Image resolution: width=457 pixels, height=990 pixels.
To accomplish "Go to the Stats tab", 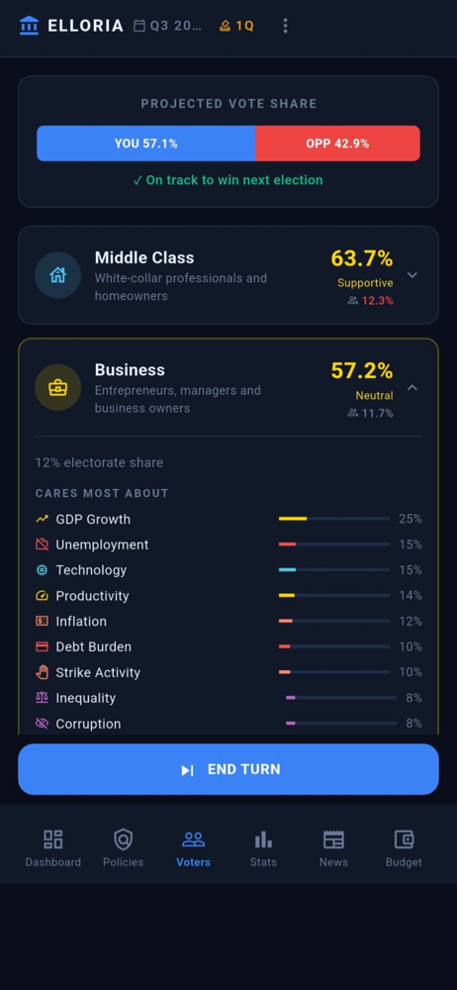I will [263, 848].
